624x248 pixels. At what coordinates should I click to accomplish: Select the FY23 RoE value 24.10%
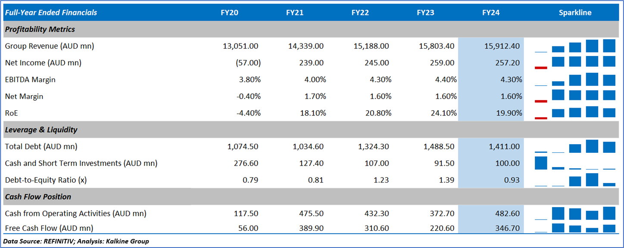tap(440, 113)
